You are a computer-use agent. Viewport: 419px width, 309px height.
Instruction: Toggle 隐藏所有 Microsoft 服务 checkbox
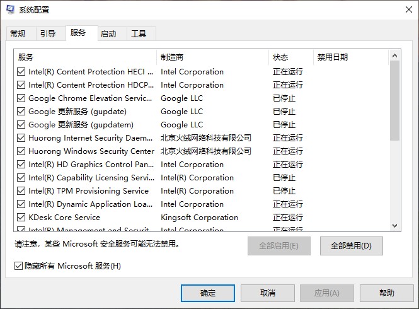click(18, 266)
